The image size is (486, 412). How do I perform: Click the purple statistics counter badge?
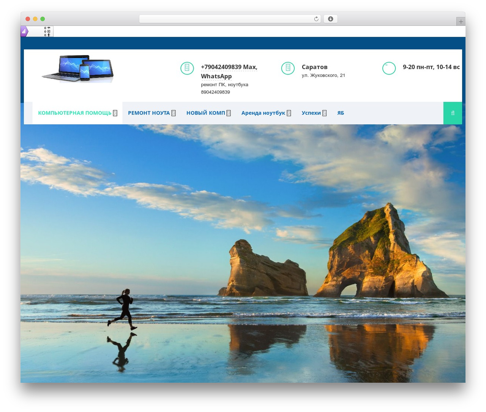pyautogui.click(x=24, y=32)
